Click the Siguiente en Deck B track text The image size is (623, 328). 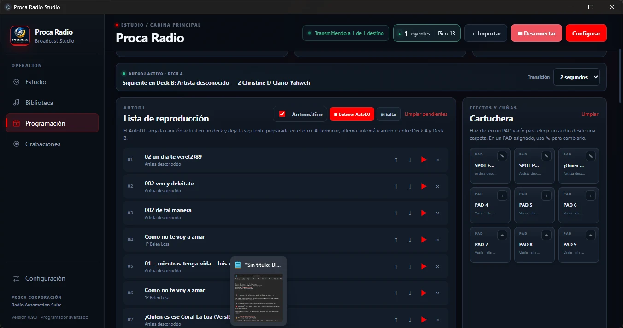click(216, 83)
